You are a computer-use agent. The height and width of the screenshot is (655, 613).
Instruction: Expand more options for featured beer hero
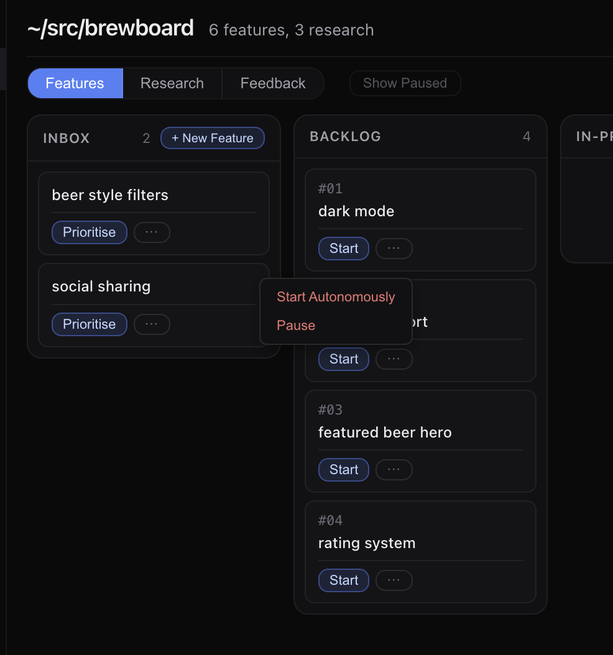(394, 470)
